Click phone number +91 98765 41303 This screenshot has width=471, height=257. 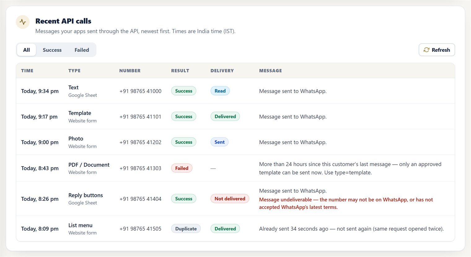point(140,168)
